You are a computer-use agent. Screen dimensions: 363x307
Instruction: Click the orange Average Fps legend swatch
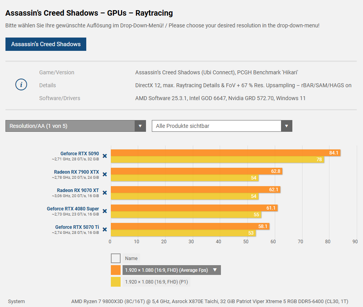[116, 270]
